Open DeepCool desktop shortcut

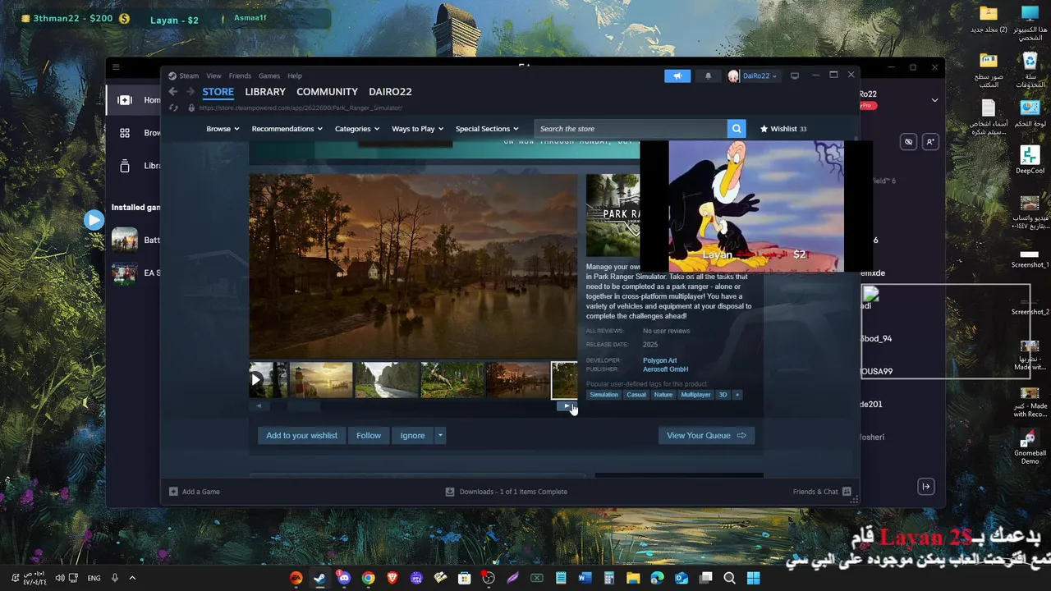click(x=1030, y=160)
